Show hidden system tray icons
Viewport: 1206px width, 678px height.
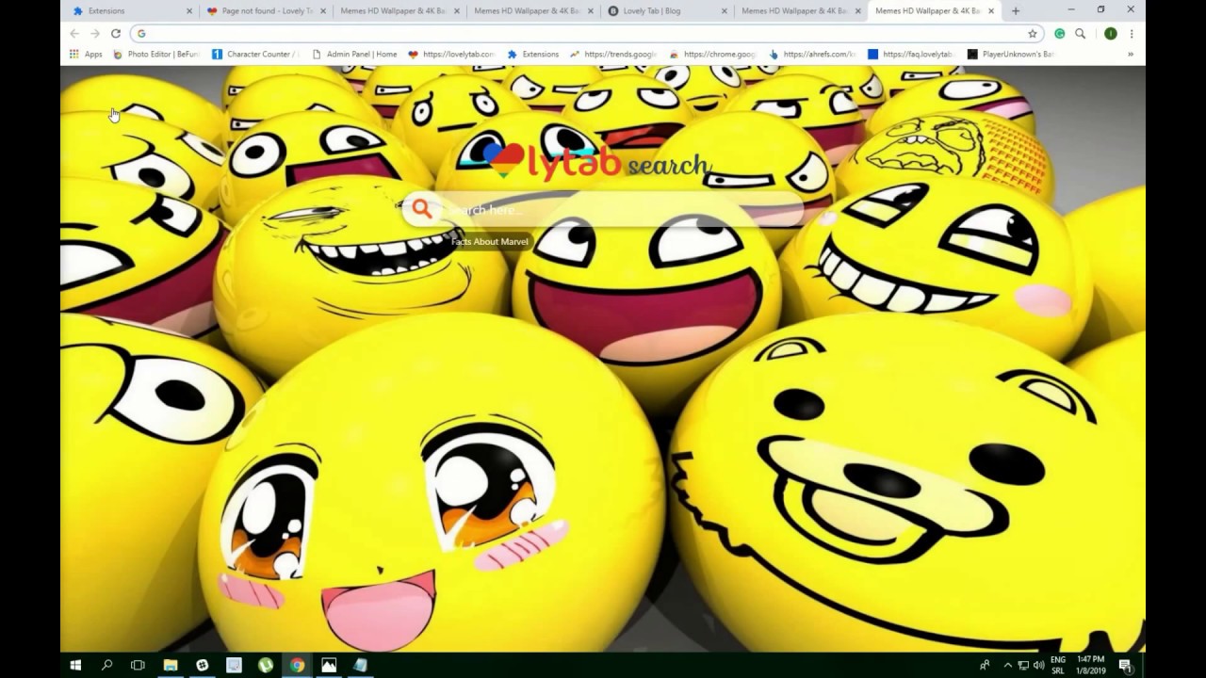point(1007,665)
